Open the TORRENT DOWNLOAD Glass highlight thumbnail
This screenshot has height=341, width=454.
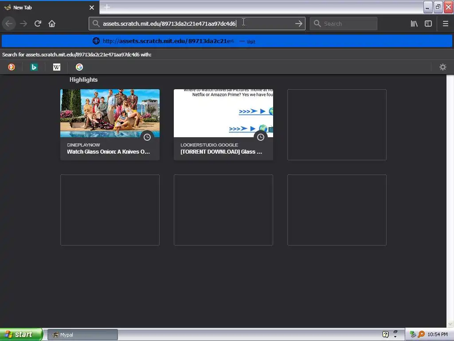(223, 113)
